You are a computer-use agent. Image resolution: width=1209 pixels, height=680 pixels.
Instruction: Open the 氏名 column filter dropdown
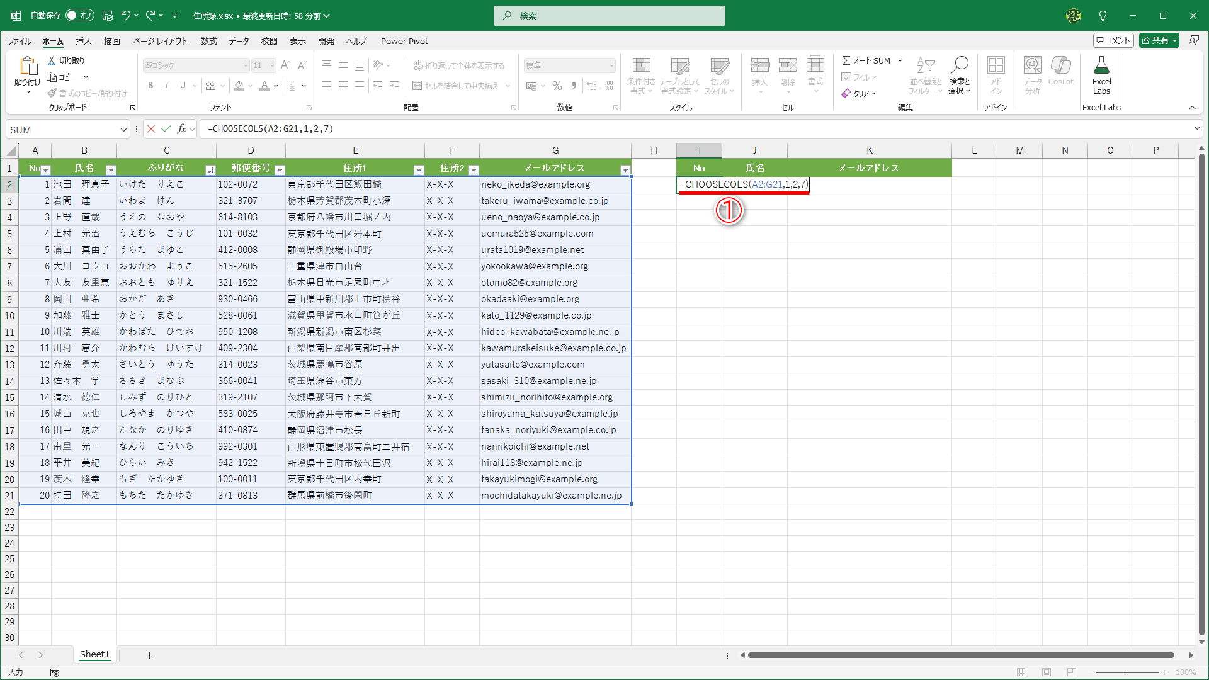point(111,170)
